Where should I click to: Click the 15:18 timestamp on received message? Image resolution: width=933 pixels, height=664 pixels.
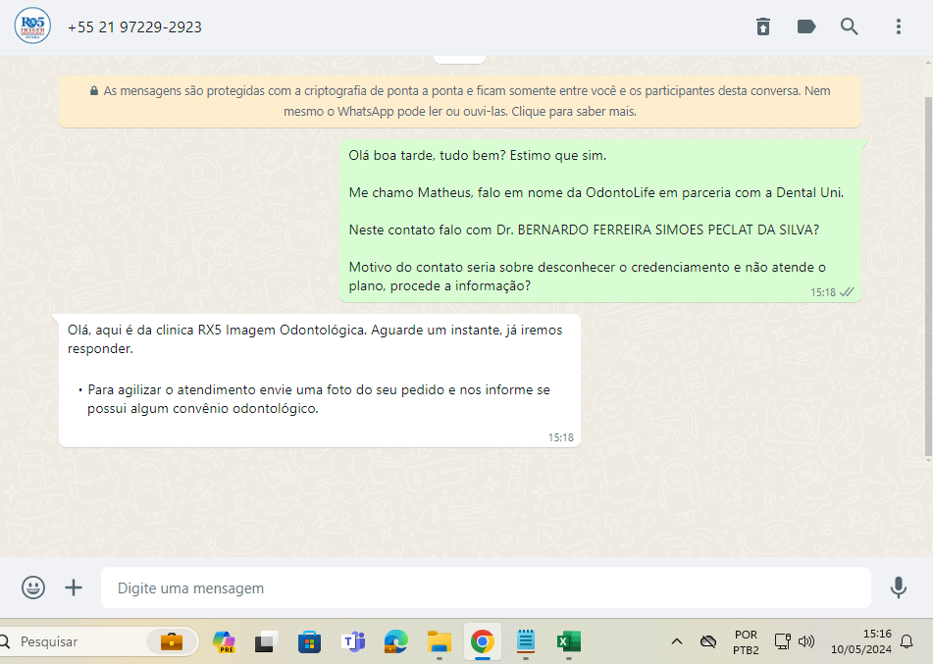560,437
